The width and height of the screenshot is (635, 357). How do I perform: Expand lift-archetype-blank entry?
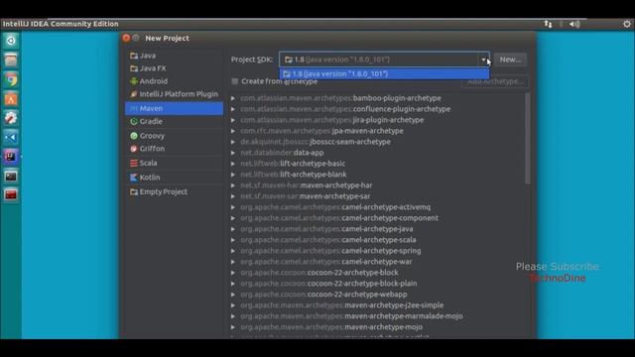[233, 175]
